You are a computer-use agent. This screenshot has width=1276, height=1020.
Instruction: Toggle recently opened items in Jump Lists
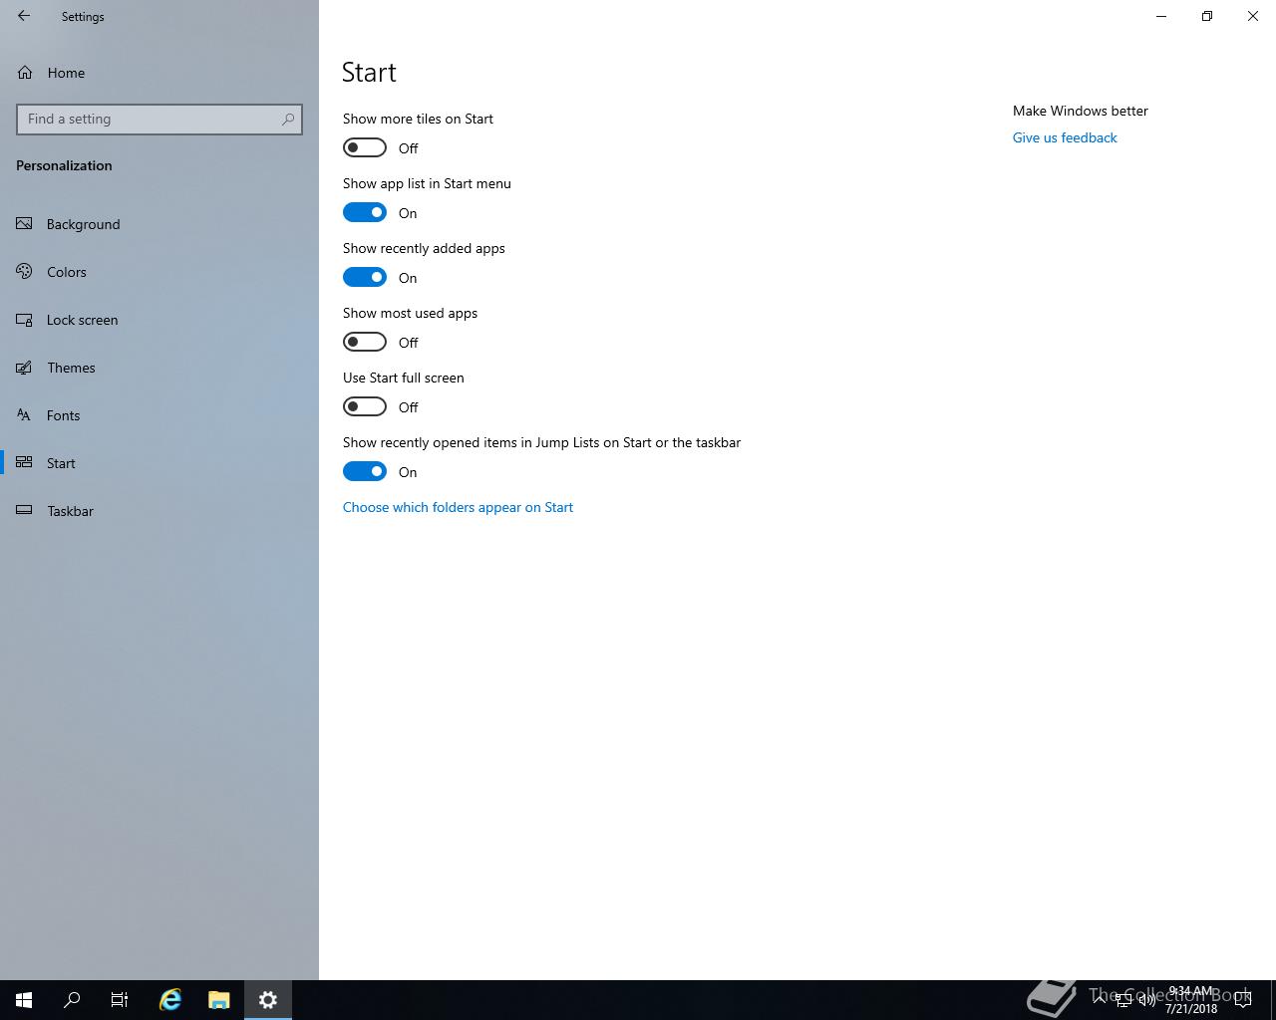click(x=365, y=471)
